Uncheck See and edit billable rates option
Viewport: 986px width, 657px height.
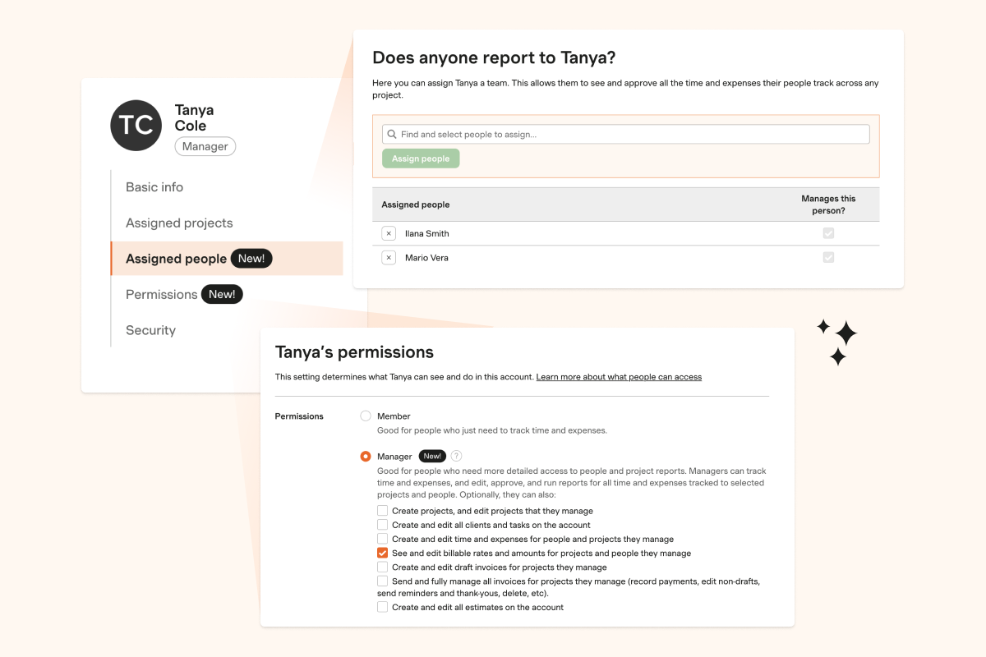click(x=382, y=554)
